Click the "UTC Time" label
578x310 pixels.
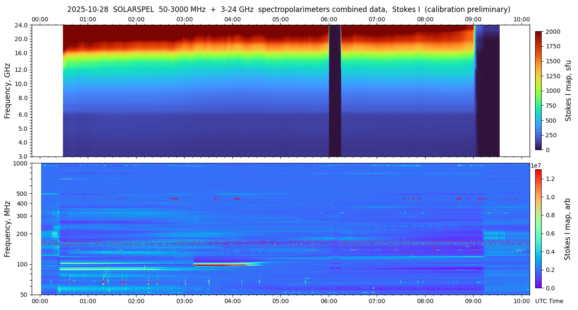click(549, 301)
